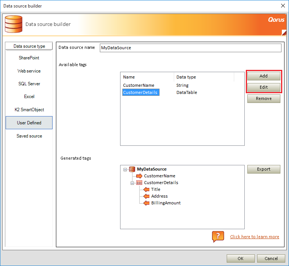Click the String data type cell

[182, 85]
